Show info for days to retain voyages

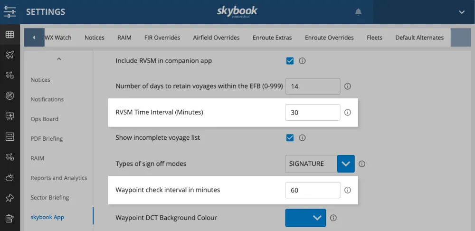[x=348, y=87]
